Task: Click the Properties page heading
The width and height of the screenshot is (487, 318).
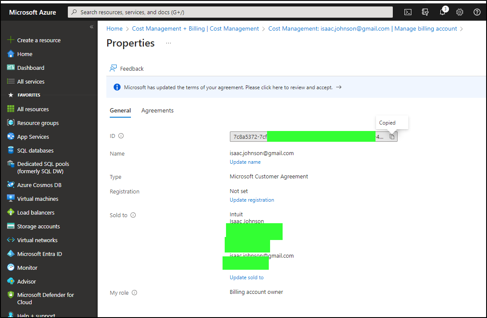Action: click(131, 43)
